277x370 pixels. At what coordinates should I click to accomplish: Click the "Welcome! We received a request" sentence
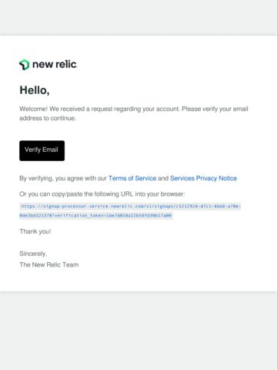click(99, 109)
